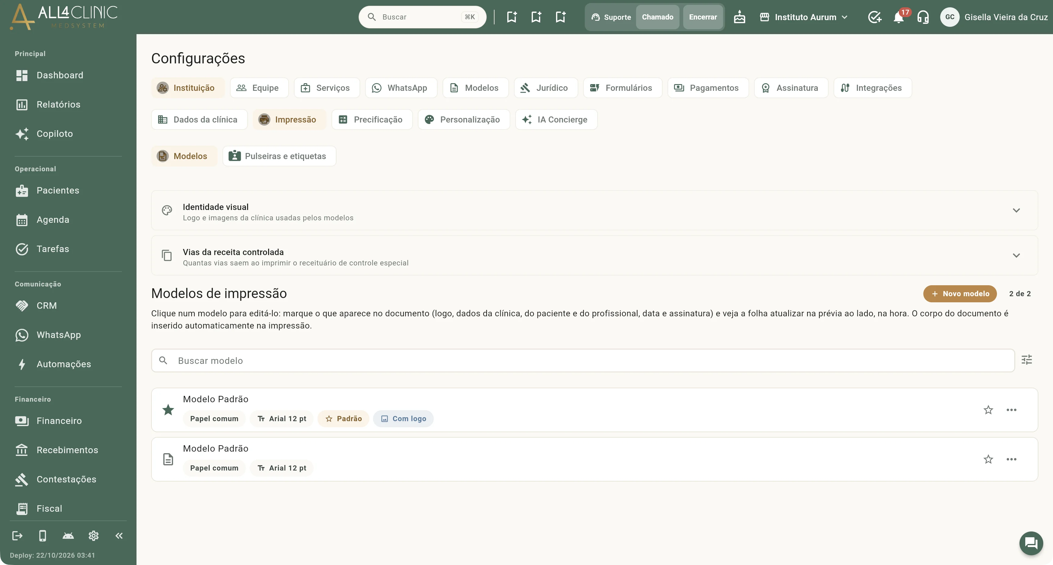Switch to the Pulseiras e etiquetas tab
The image size is (1053, 565).
(x=279, y=156)
